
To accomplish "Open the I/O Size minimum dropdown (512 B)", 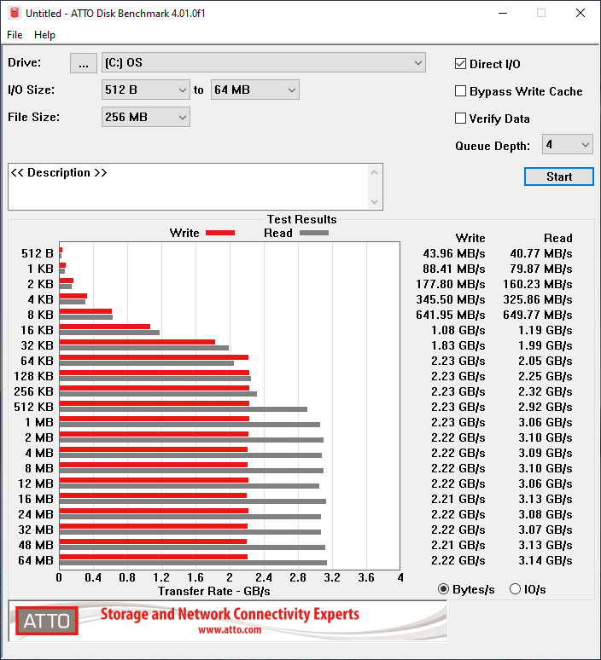I will pos(146,90).
